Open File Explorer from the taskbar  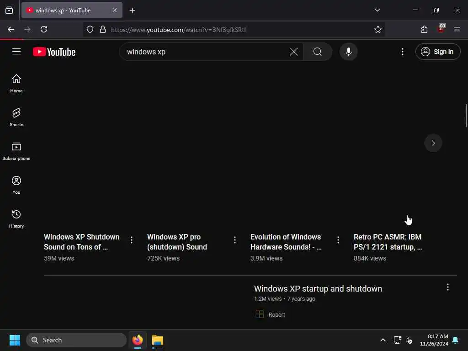click(158, 340)
